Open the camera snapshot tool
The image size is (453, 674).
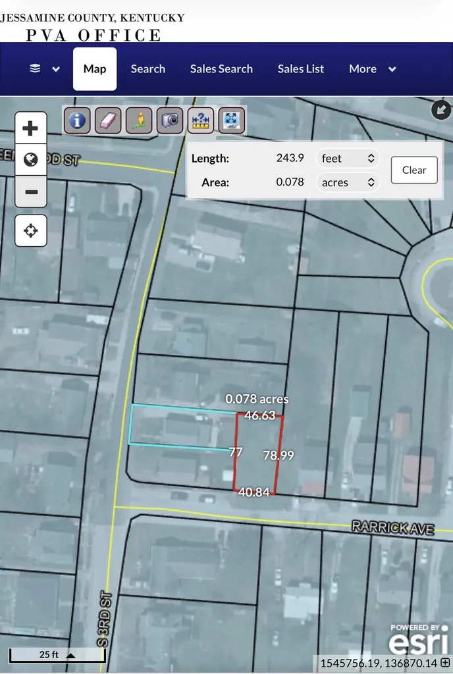point(170,120)
